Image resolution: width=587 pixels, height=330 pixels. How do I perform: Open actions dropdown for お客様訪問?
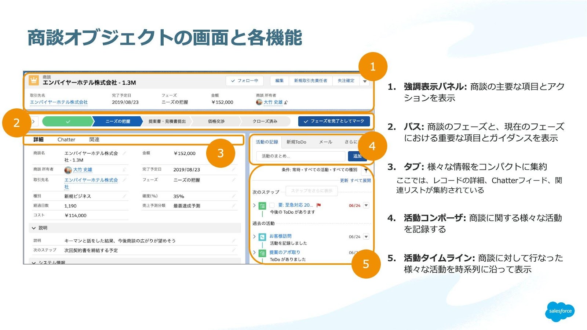(x=366, y=237)
